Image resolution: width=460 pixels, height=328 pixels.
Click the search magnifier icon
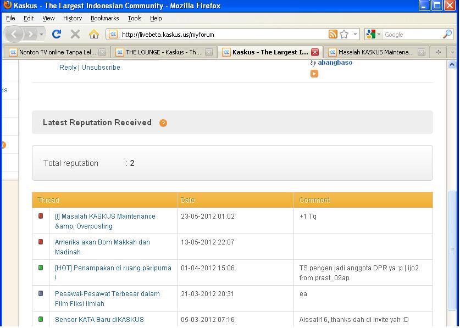[447, 34]
